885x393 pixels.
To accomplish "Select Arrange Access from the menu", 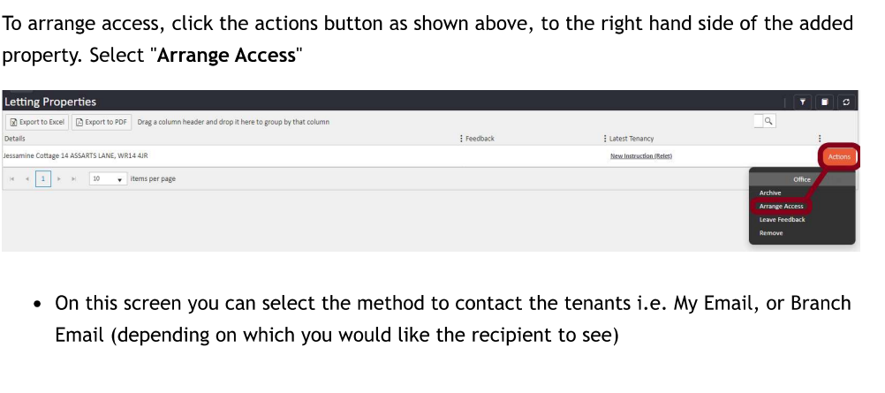I will [781, 207].
